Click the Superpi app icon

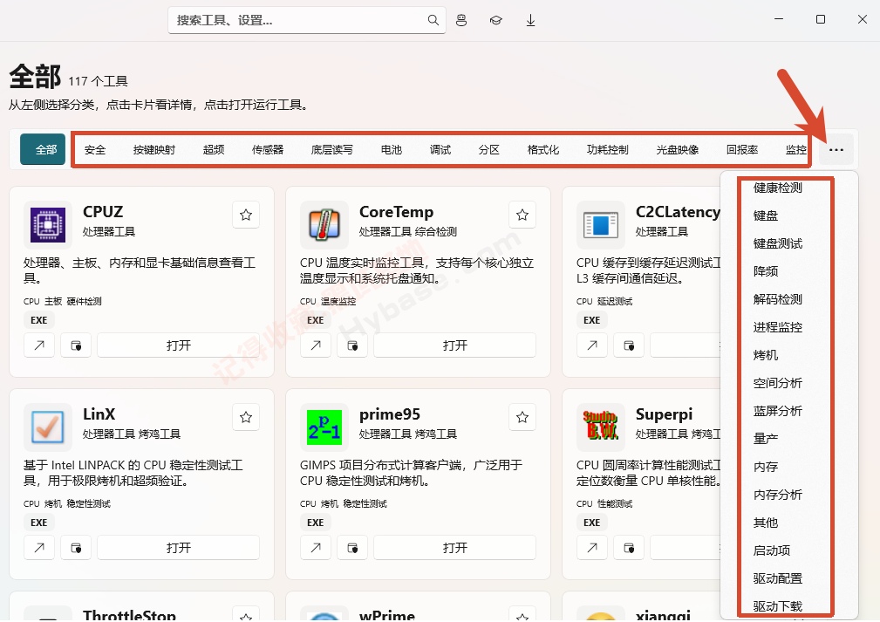click(x=601, y=427)
